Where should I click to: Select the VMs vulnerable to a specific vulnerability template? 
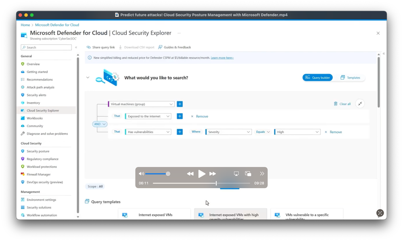coord(307,214)
